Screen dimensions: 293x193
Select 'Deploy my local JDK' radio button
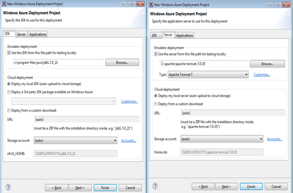[9, 84]
